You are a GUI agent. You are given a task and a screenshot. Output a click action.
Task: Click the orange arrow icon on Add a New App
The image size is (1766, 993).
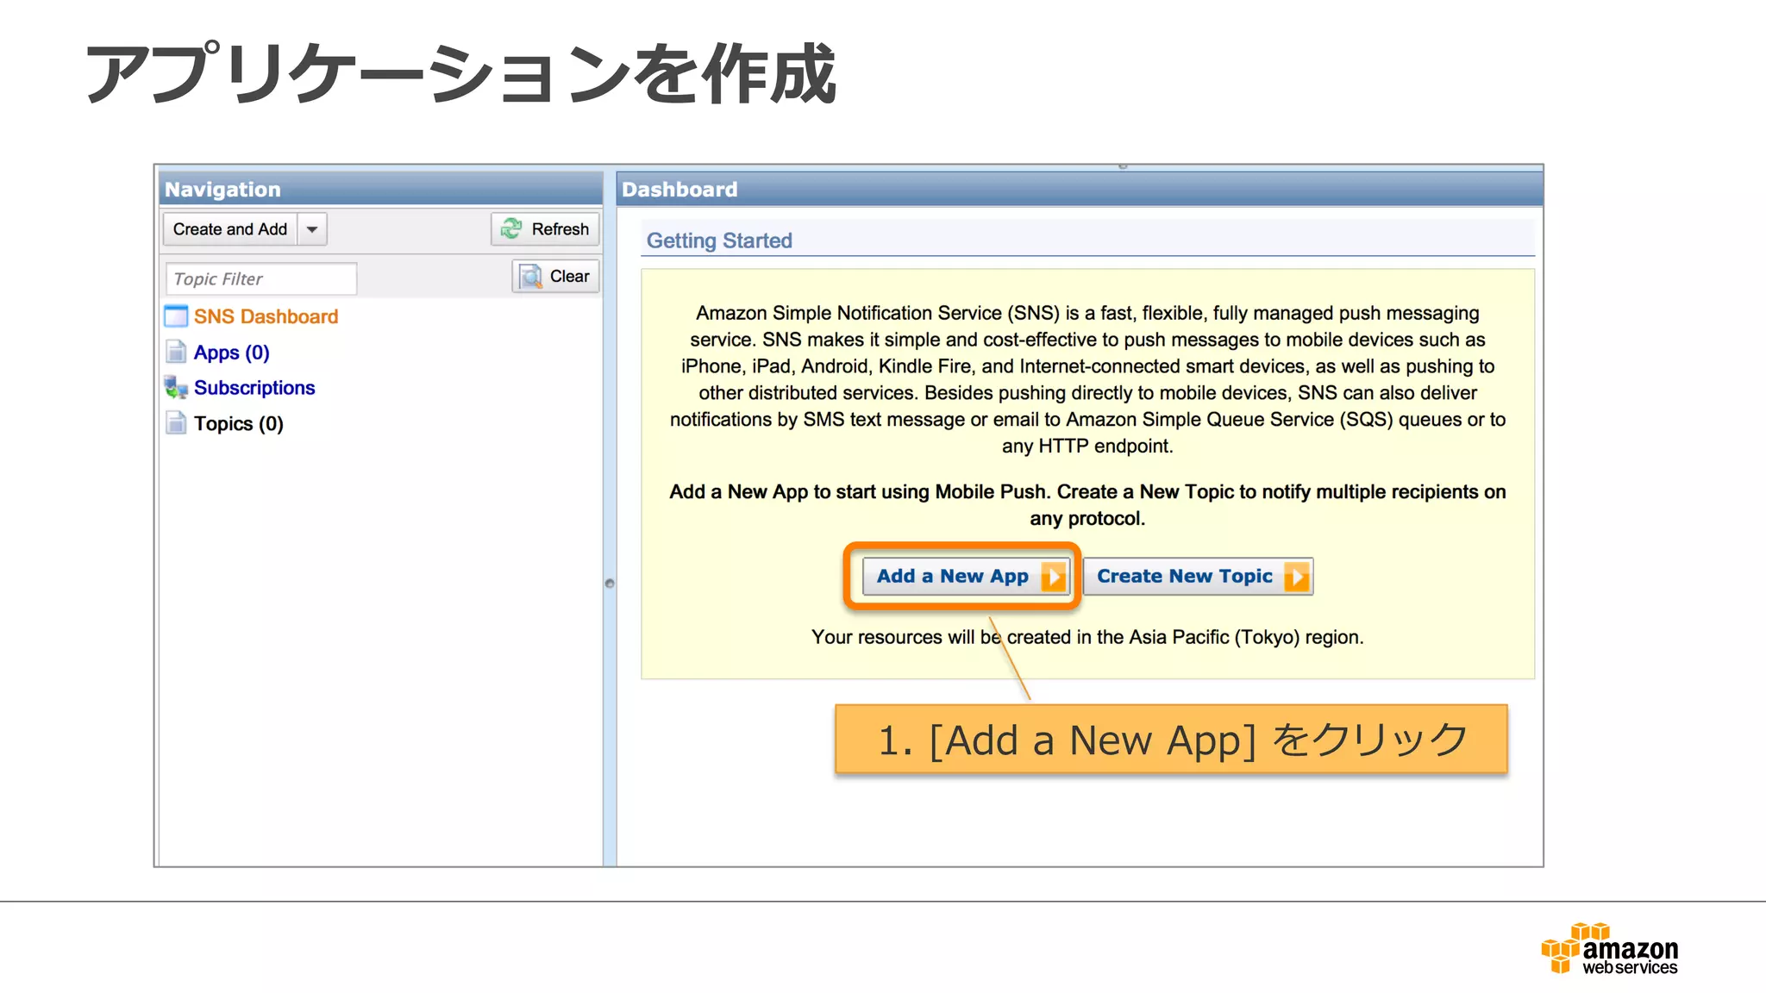click(x=1054, y=577)
